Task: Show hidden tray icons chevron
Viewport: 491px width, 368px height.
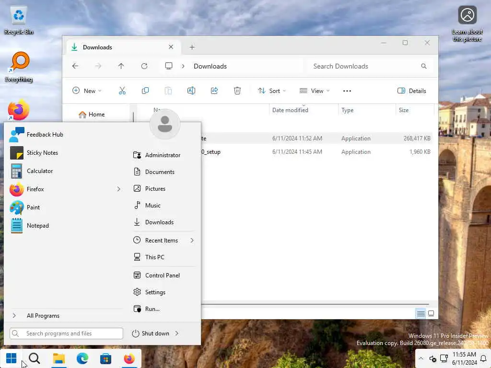Action: point(421,358)
